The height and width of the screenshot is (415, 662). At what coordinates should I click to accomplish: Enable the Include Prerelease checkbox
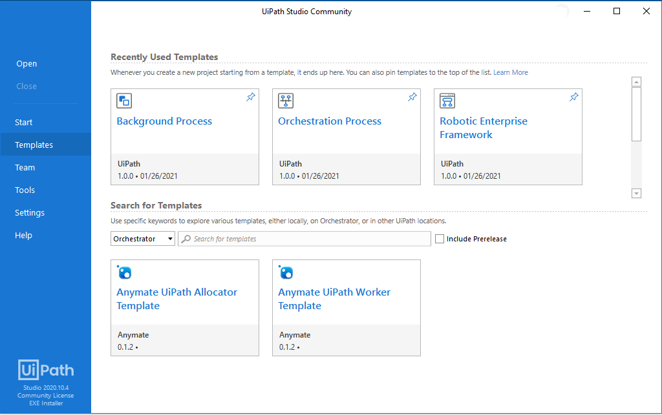tap(440, 239)
